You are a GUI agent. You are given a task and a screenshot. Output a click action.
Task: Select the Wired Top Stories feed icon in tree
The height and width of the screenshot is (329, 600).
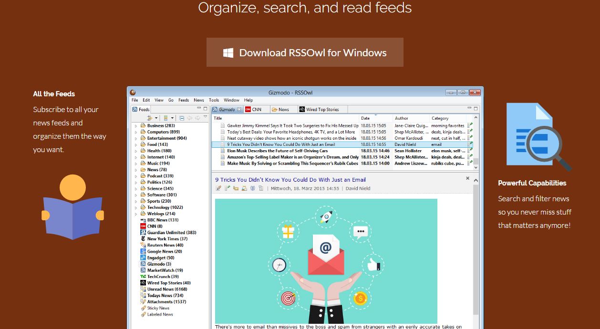tap(143, 283)
